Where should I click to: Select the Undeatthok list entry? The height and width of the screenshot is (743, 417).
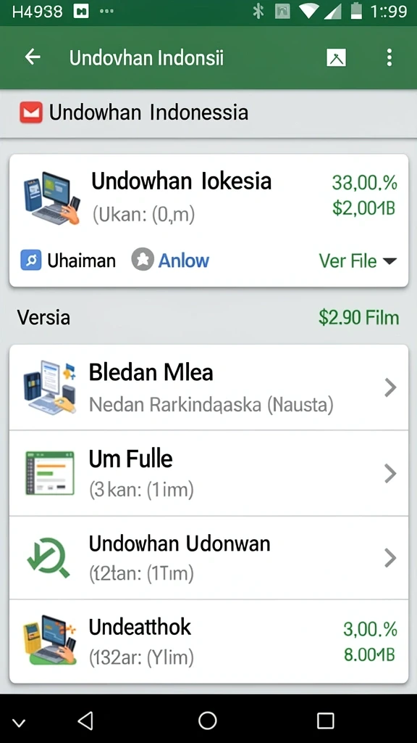[208, 641]
